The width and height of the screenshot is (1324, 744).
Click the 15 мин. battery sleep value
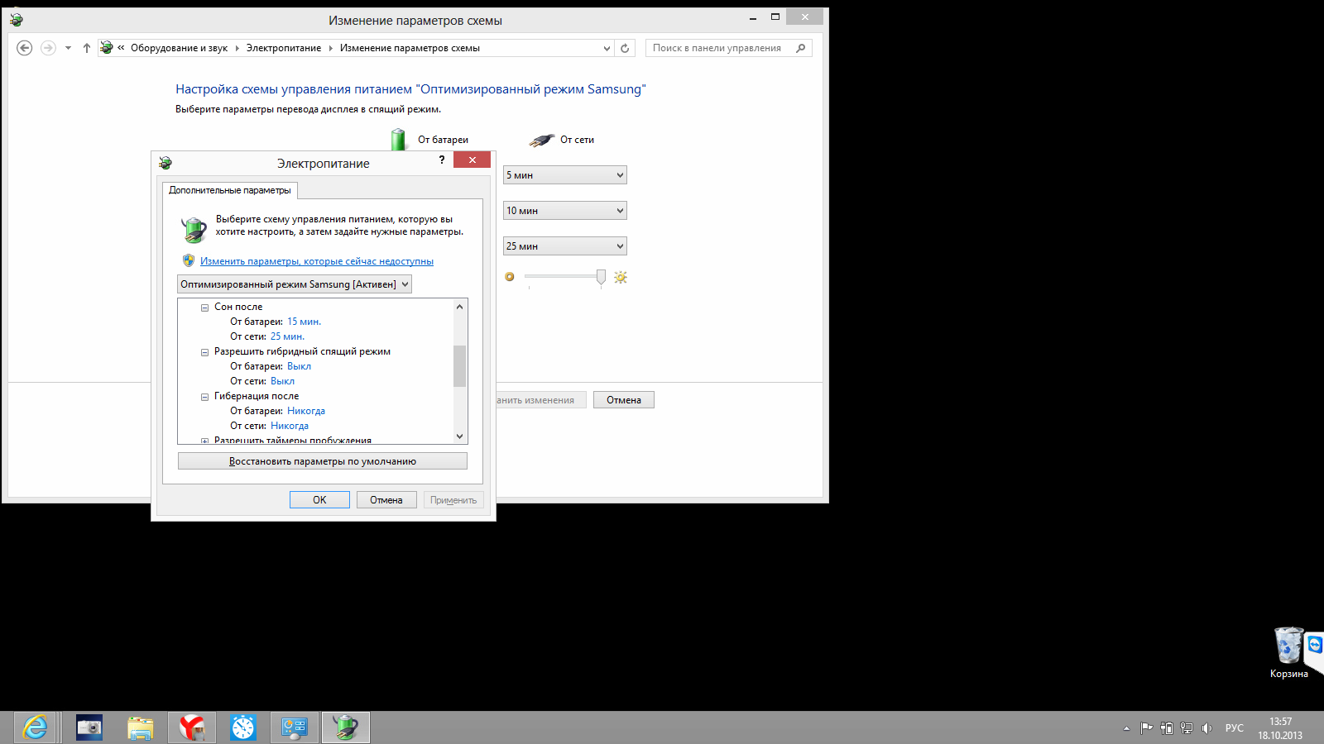pos(304,322)
